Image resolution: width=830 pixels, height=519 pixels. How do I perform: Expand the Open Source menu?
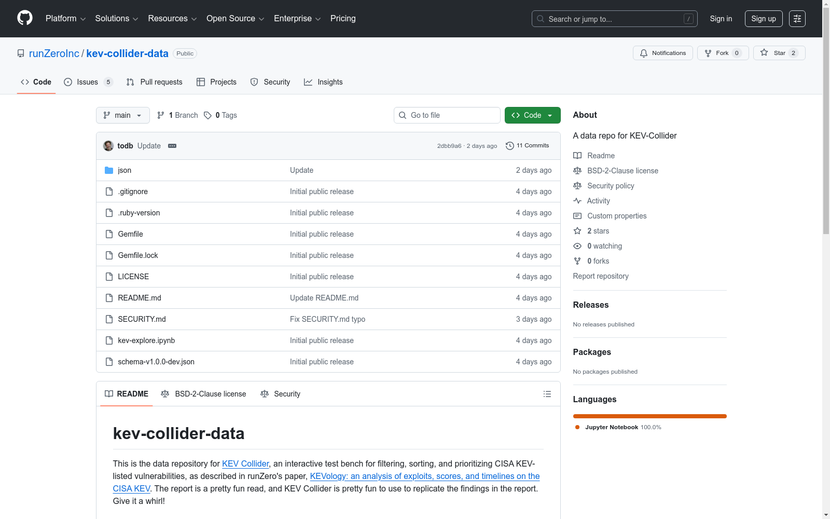[x=236, y=19]
